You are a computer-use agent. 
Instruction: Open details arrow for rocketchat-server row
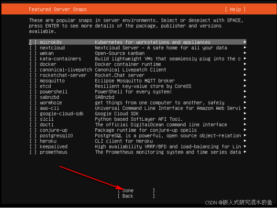tap(245, 75)
